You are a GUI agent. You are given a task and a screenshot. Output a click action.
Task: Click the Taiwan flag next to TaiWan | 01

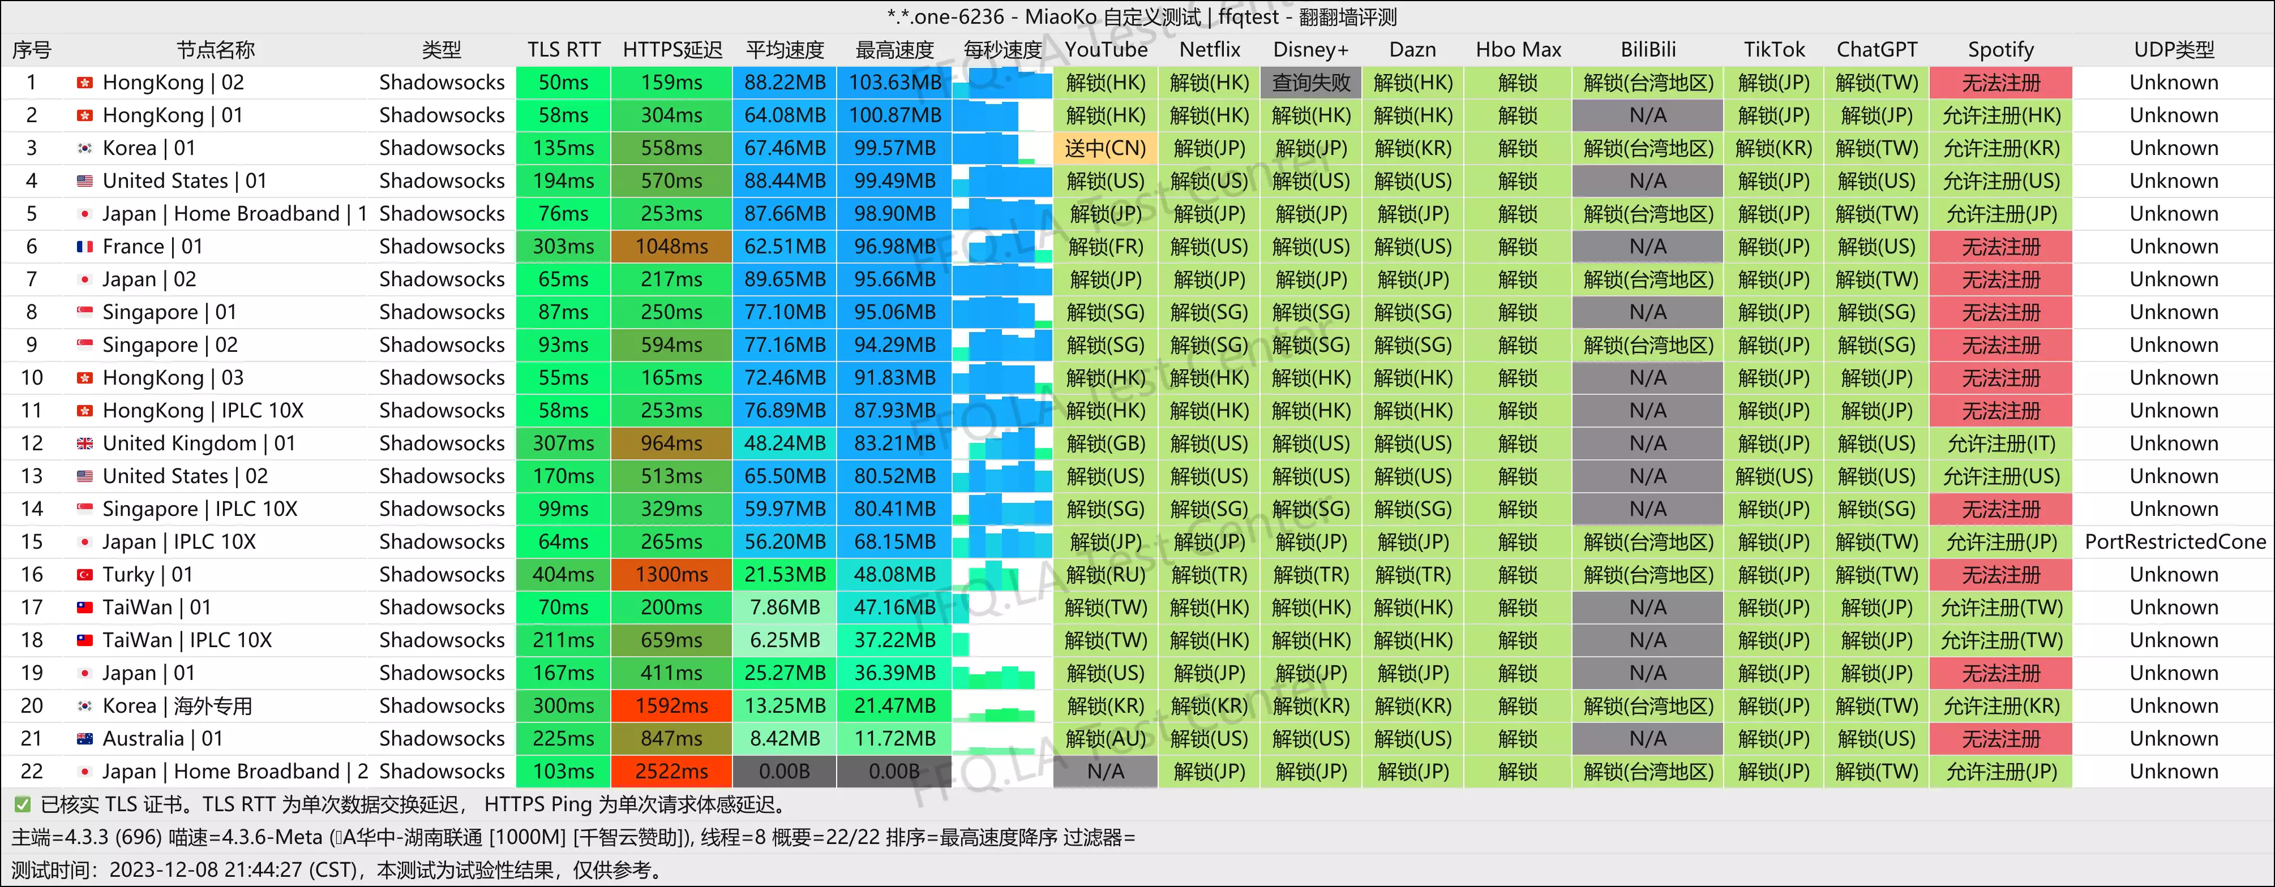coord(85,607)
